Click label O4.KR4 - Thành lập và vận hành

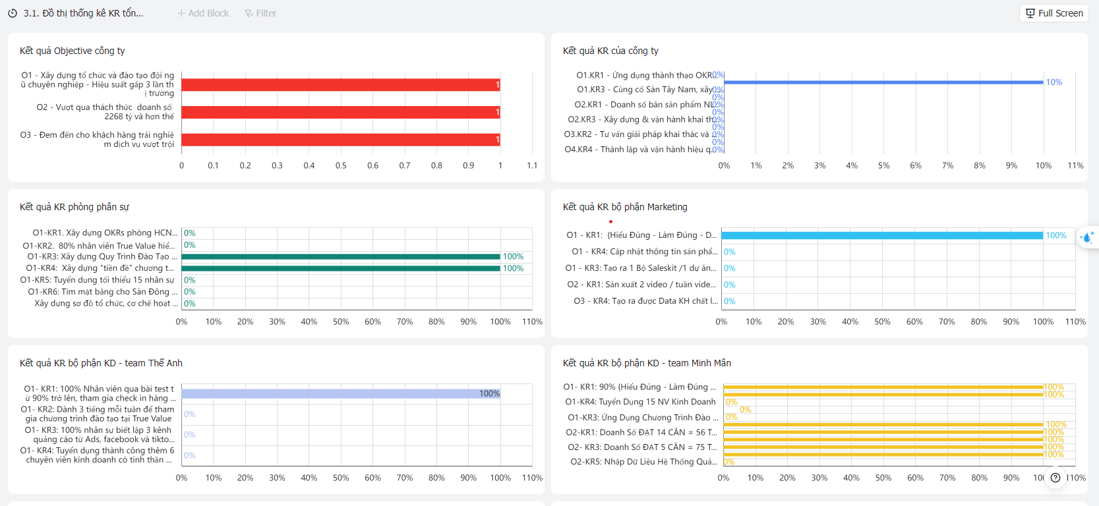(x=638, y=150)
